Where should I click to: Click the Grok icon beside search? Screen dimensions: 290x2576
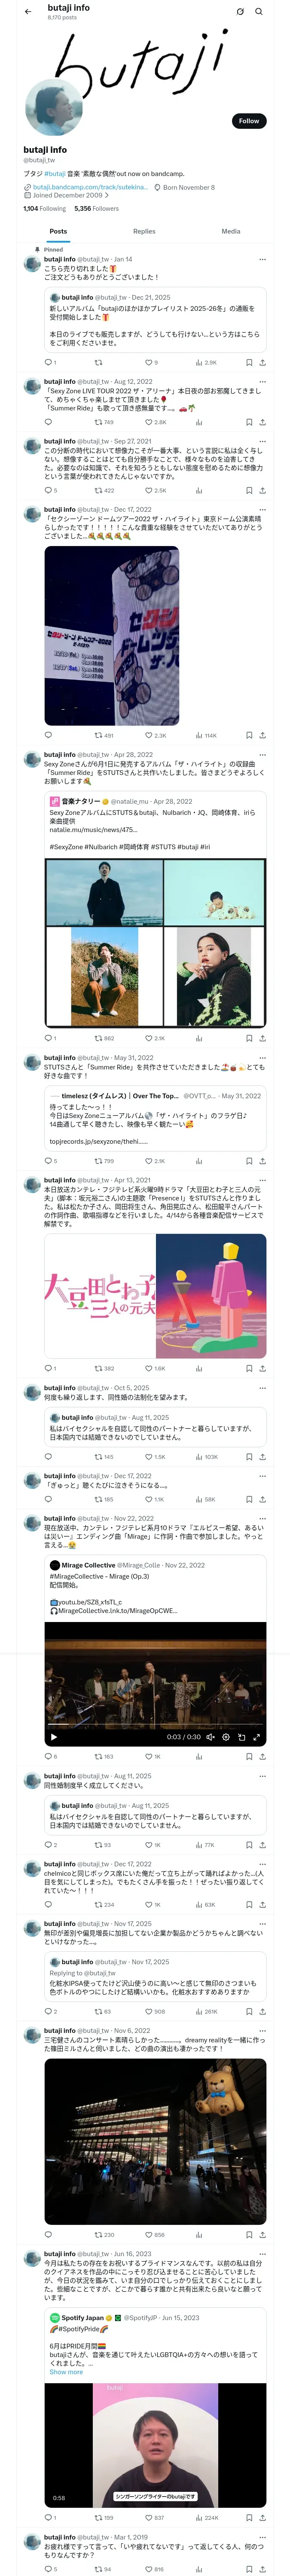[x=240, y=12]
